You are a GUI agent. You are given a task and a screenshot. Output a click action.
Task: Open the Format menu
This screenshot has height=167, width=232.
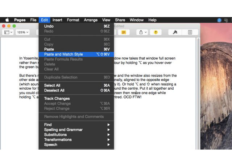73,20
